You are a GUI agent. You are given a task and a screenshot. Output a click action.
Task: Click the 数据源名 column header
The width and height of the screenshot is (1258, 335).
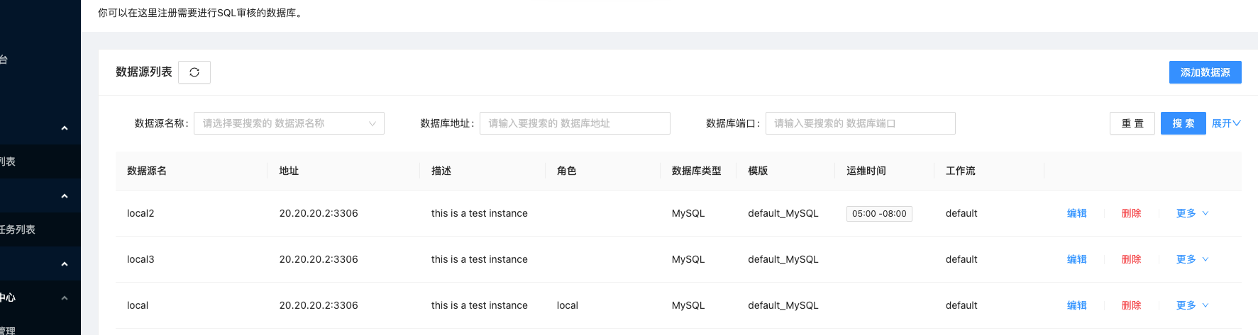click(x=147, y=171)
